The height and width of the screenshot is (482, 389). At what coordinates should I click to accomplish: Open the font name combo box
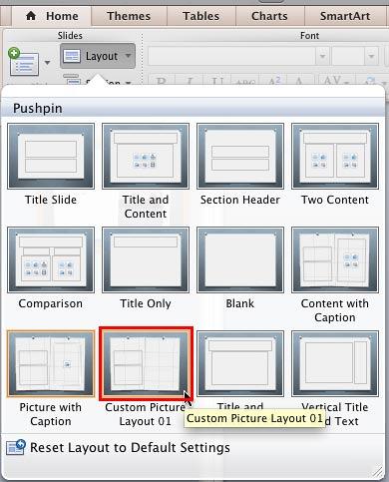pos(238,56)
